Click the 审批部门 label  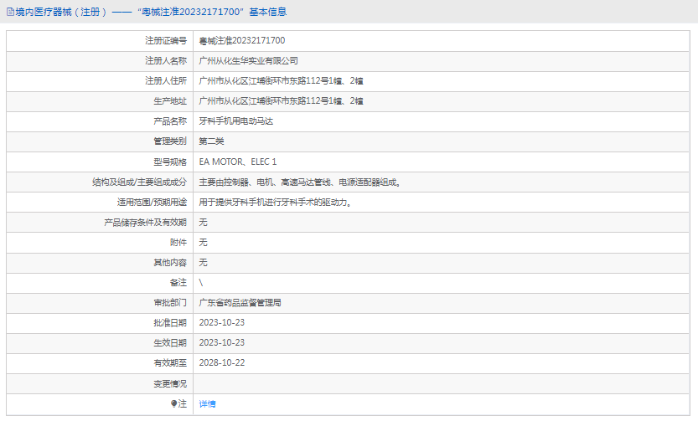coord(170,302)
